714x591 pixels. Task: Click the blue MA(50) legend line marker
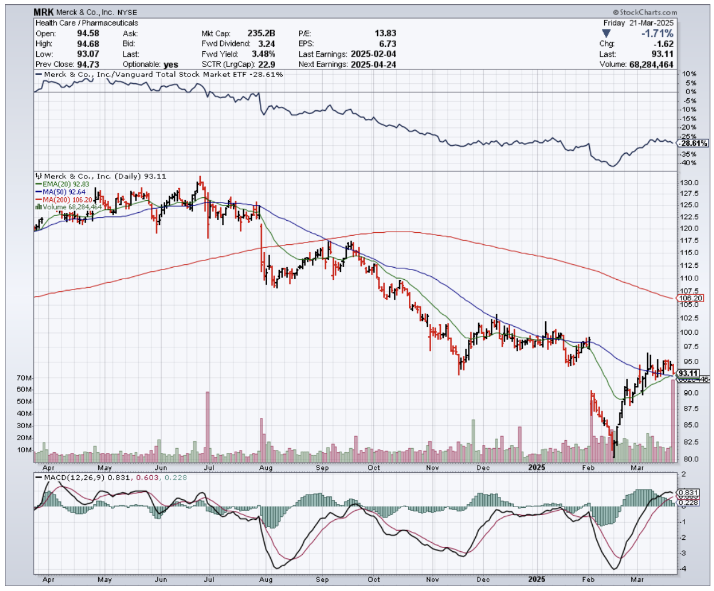tap(39, 192)
